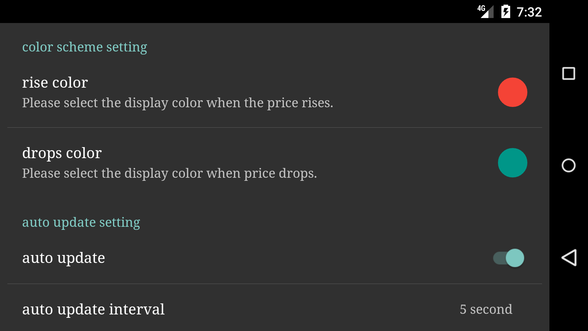
Task: Tap the 4G signal strength icon
Action: tap(486, 12)
